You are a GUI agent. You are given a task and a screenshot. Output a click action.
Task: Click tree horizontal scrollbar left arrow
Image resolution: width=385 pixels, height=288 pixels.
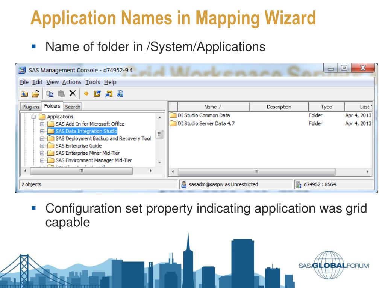click(x=25, y=171)
